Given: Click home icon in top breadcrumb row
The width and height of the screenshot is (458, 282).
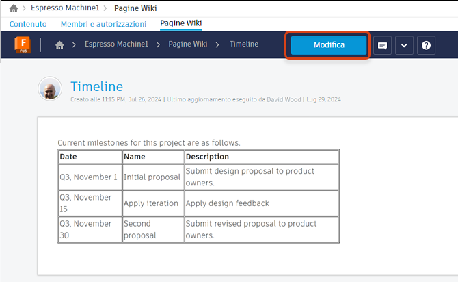Looking at the screenshot, I should pyautogui.click(x=14, y=8).
